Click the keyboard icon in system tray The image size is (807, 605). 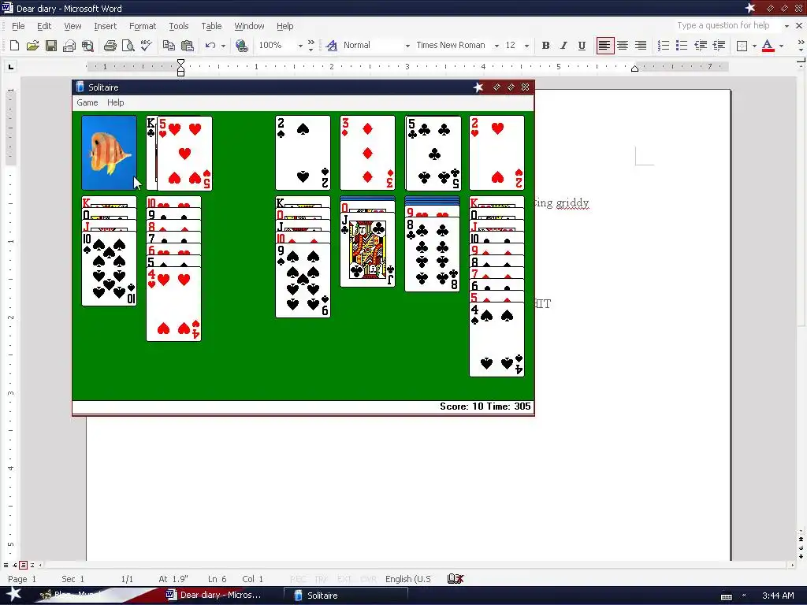coord(726,596)
